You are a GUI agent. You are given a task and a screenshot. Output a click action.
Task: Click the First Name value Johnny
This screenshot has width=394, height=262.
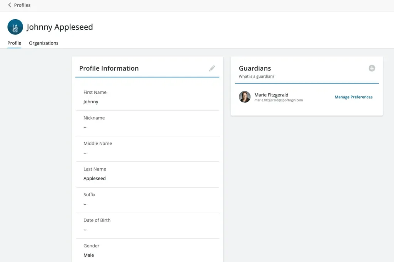click(91, 102)
